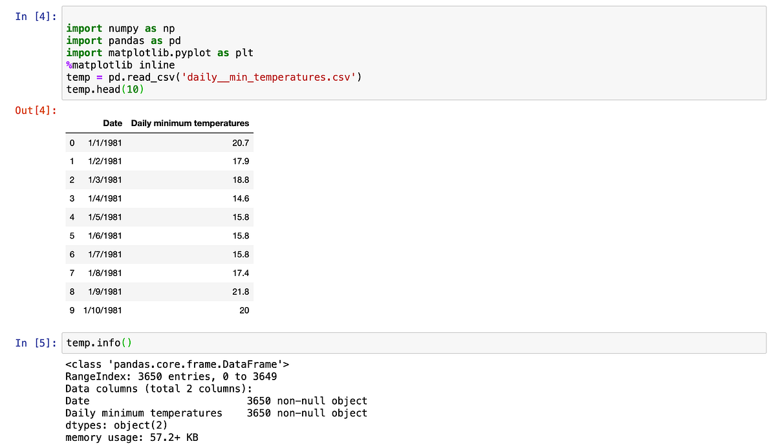Select the Date column header
This screenshot has width=776, height=448.
[113, 123]
